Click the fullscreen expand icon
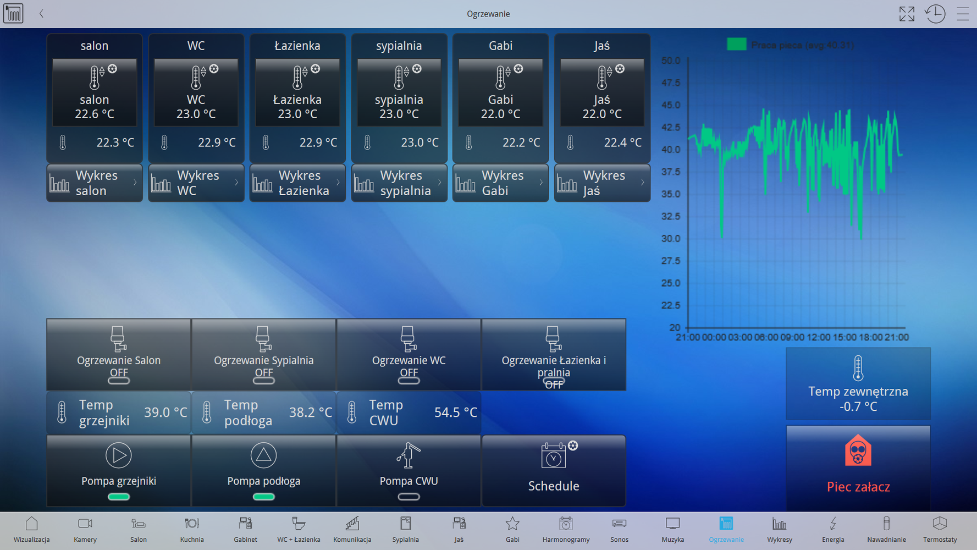Image resolution: width=977 pixels, height=550 pixels. [907, 14]
